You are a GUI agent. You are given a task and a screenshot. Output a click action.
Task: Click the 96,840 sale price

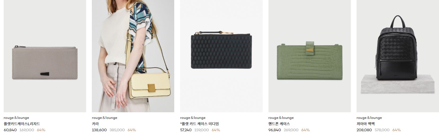(275, 130)
